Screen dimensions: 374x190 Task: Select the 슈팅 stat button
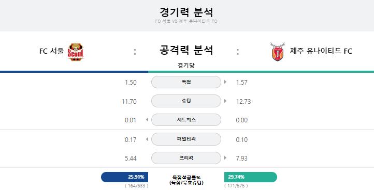coord(186,101)
